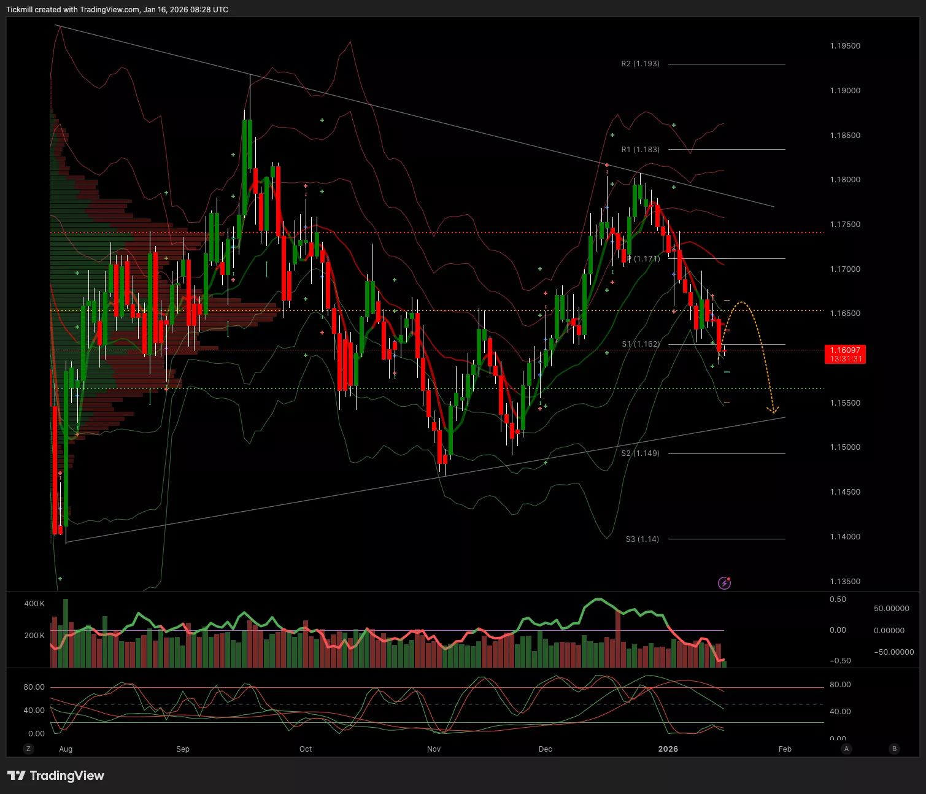
Task: Select the R1 (1.183) pivot label
Action: pyautogui.click(x=640, y=149)
